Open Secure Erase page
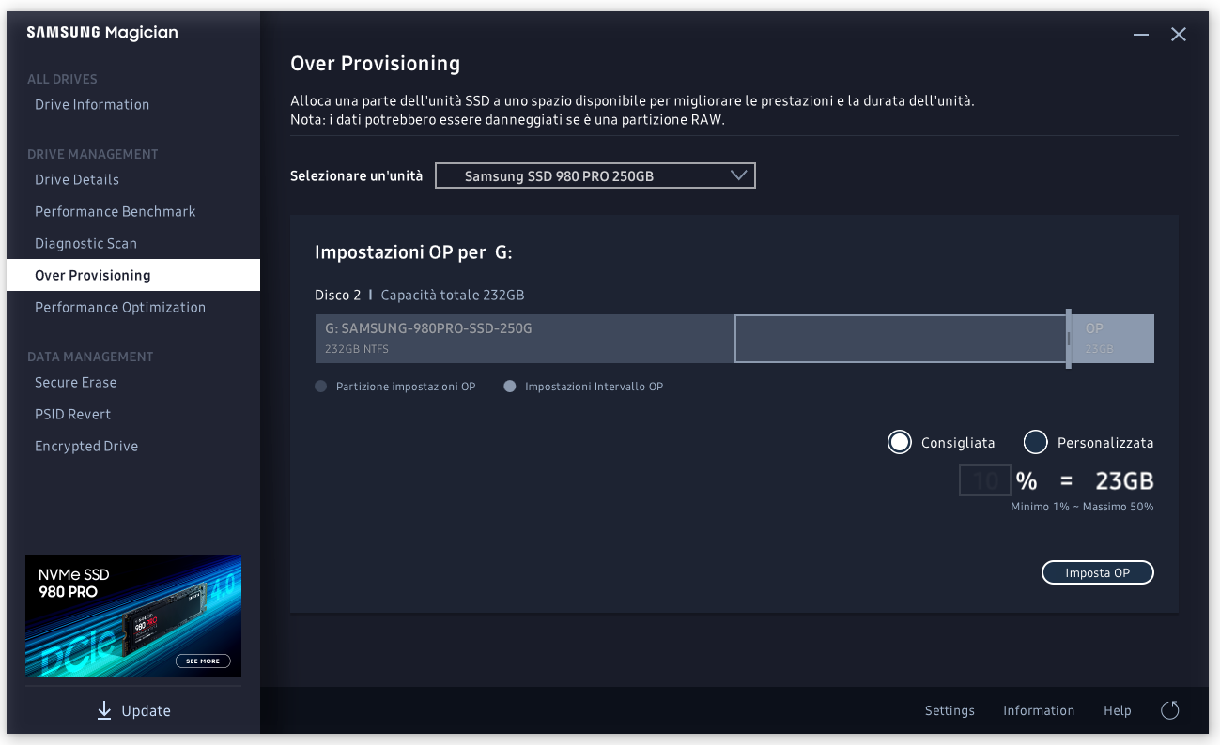Screen dimensions: 1220x745 point(76,382)
